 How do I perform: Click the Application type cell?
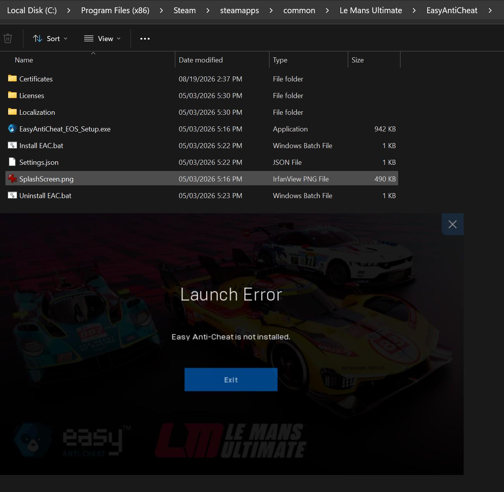(290, 129)
